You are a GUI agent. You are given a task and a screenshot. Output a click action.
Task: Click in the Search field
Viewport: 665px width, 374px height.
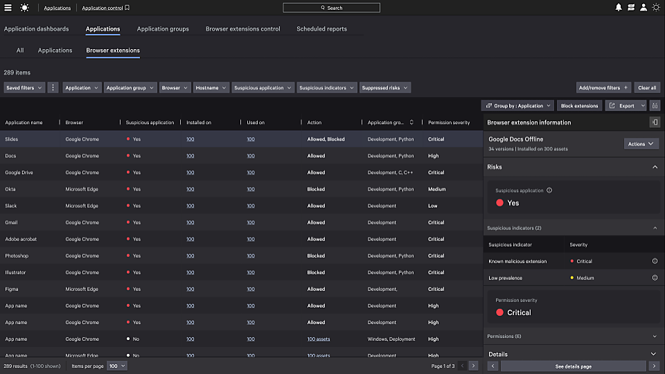coord(331,8)
